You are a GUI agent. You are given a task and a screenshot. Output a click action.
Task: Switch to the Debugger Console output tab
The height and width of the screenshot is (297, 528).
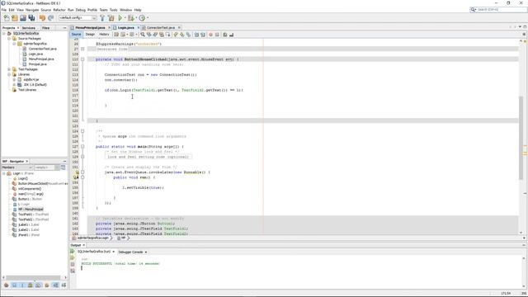[130, 252]
